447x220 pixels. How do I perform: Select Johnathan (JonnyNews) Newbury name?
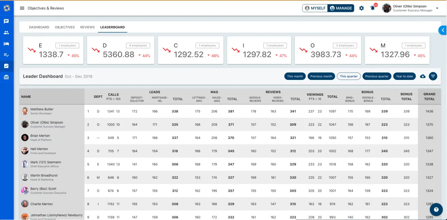(x=56, y=215)
